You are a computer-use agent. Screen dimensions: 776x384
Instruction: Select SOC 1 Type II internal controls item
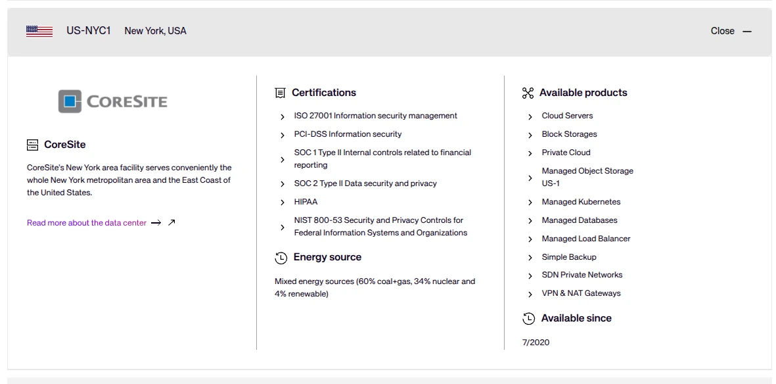[x=382, y=158]
